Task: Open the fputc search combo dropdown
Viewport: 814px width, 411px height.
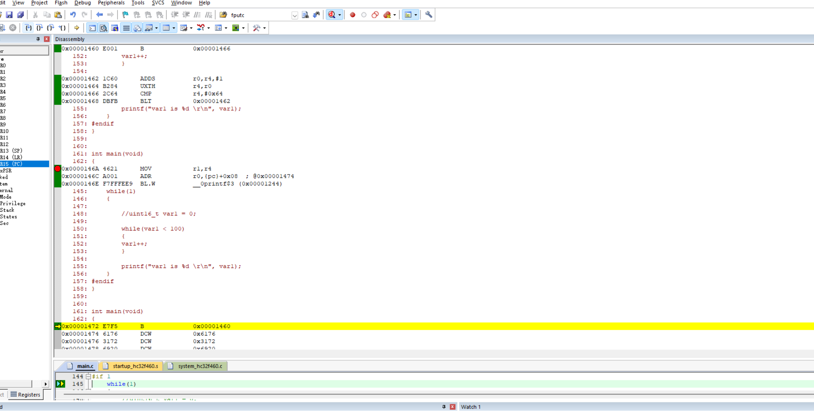Action: 295,15
